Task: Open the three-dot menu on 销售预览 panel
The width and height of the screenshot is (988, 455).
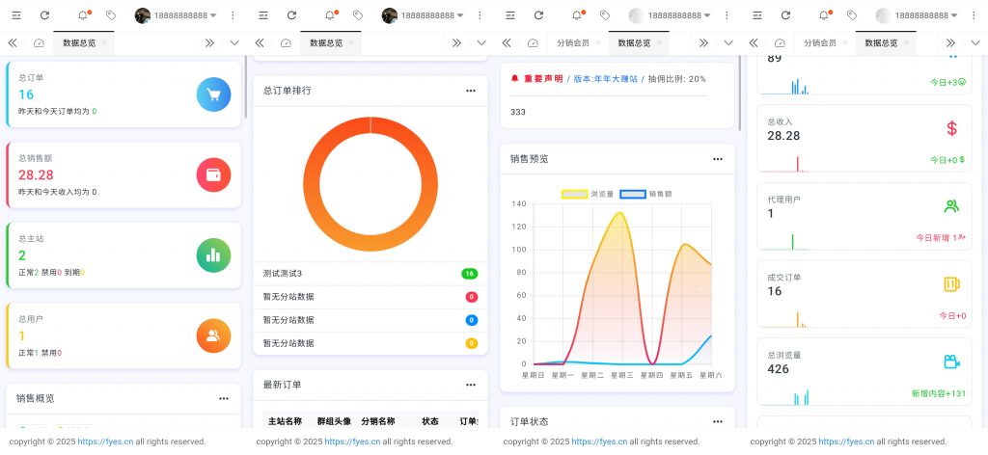Action: pyautogui.click(x=718, y=159)
